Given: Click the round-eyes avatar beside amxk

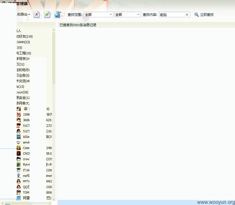Looking at the screenshot, I should pyautogui.click(x=19, y=142).
